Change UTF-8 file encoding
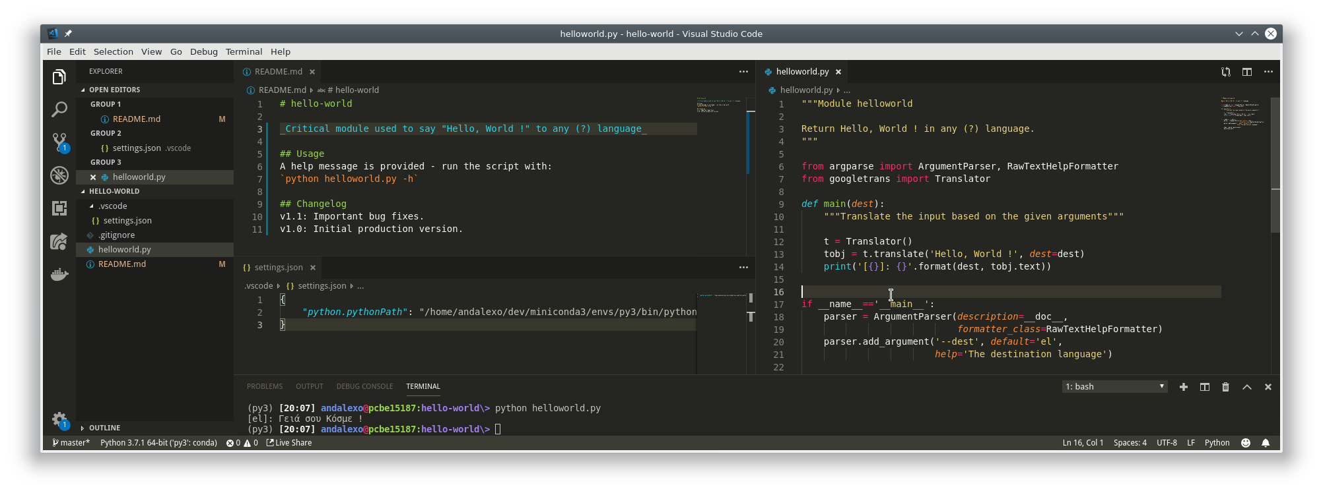Screen dimensions: 1323x493 (1167, 443)
